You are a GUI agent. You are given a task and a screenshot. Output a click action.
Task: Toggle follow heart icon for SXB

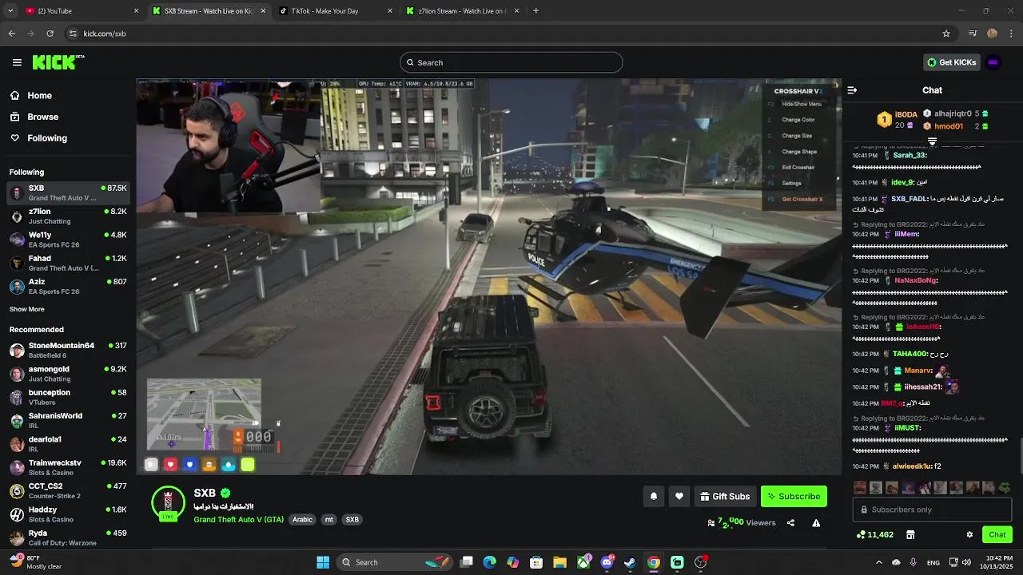[x=679, y=496]
